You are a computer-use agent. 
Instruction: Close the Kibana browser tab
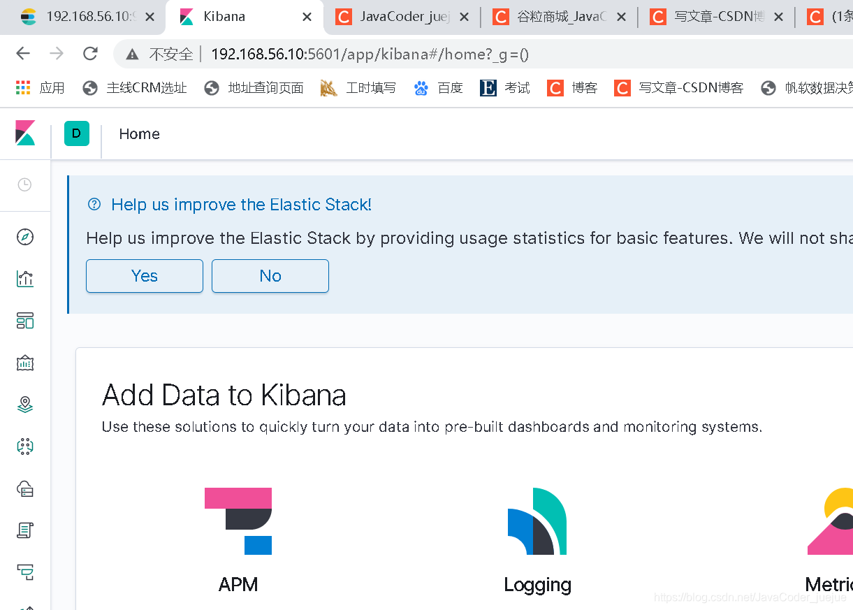(x=307, y=17)
